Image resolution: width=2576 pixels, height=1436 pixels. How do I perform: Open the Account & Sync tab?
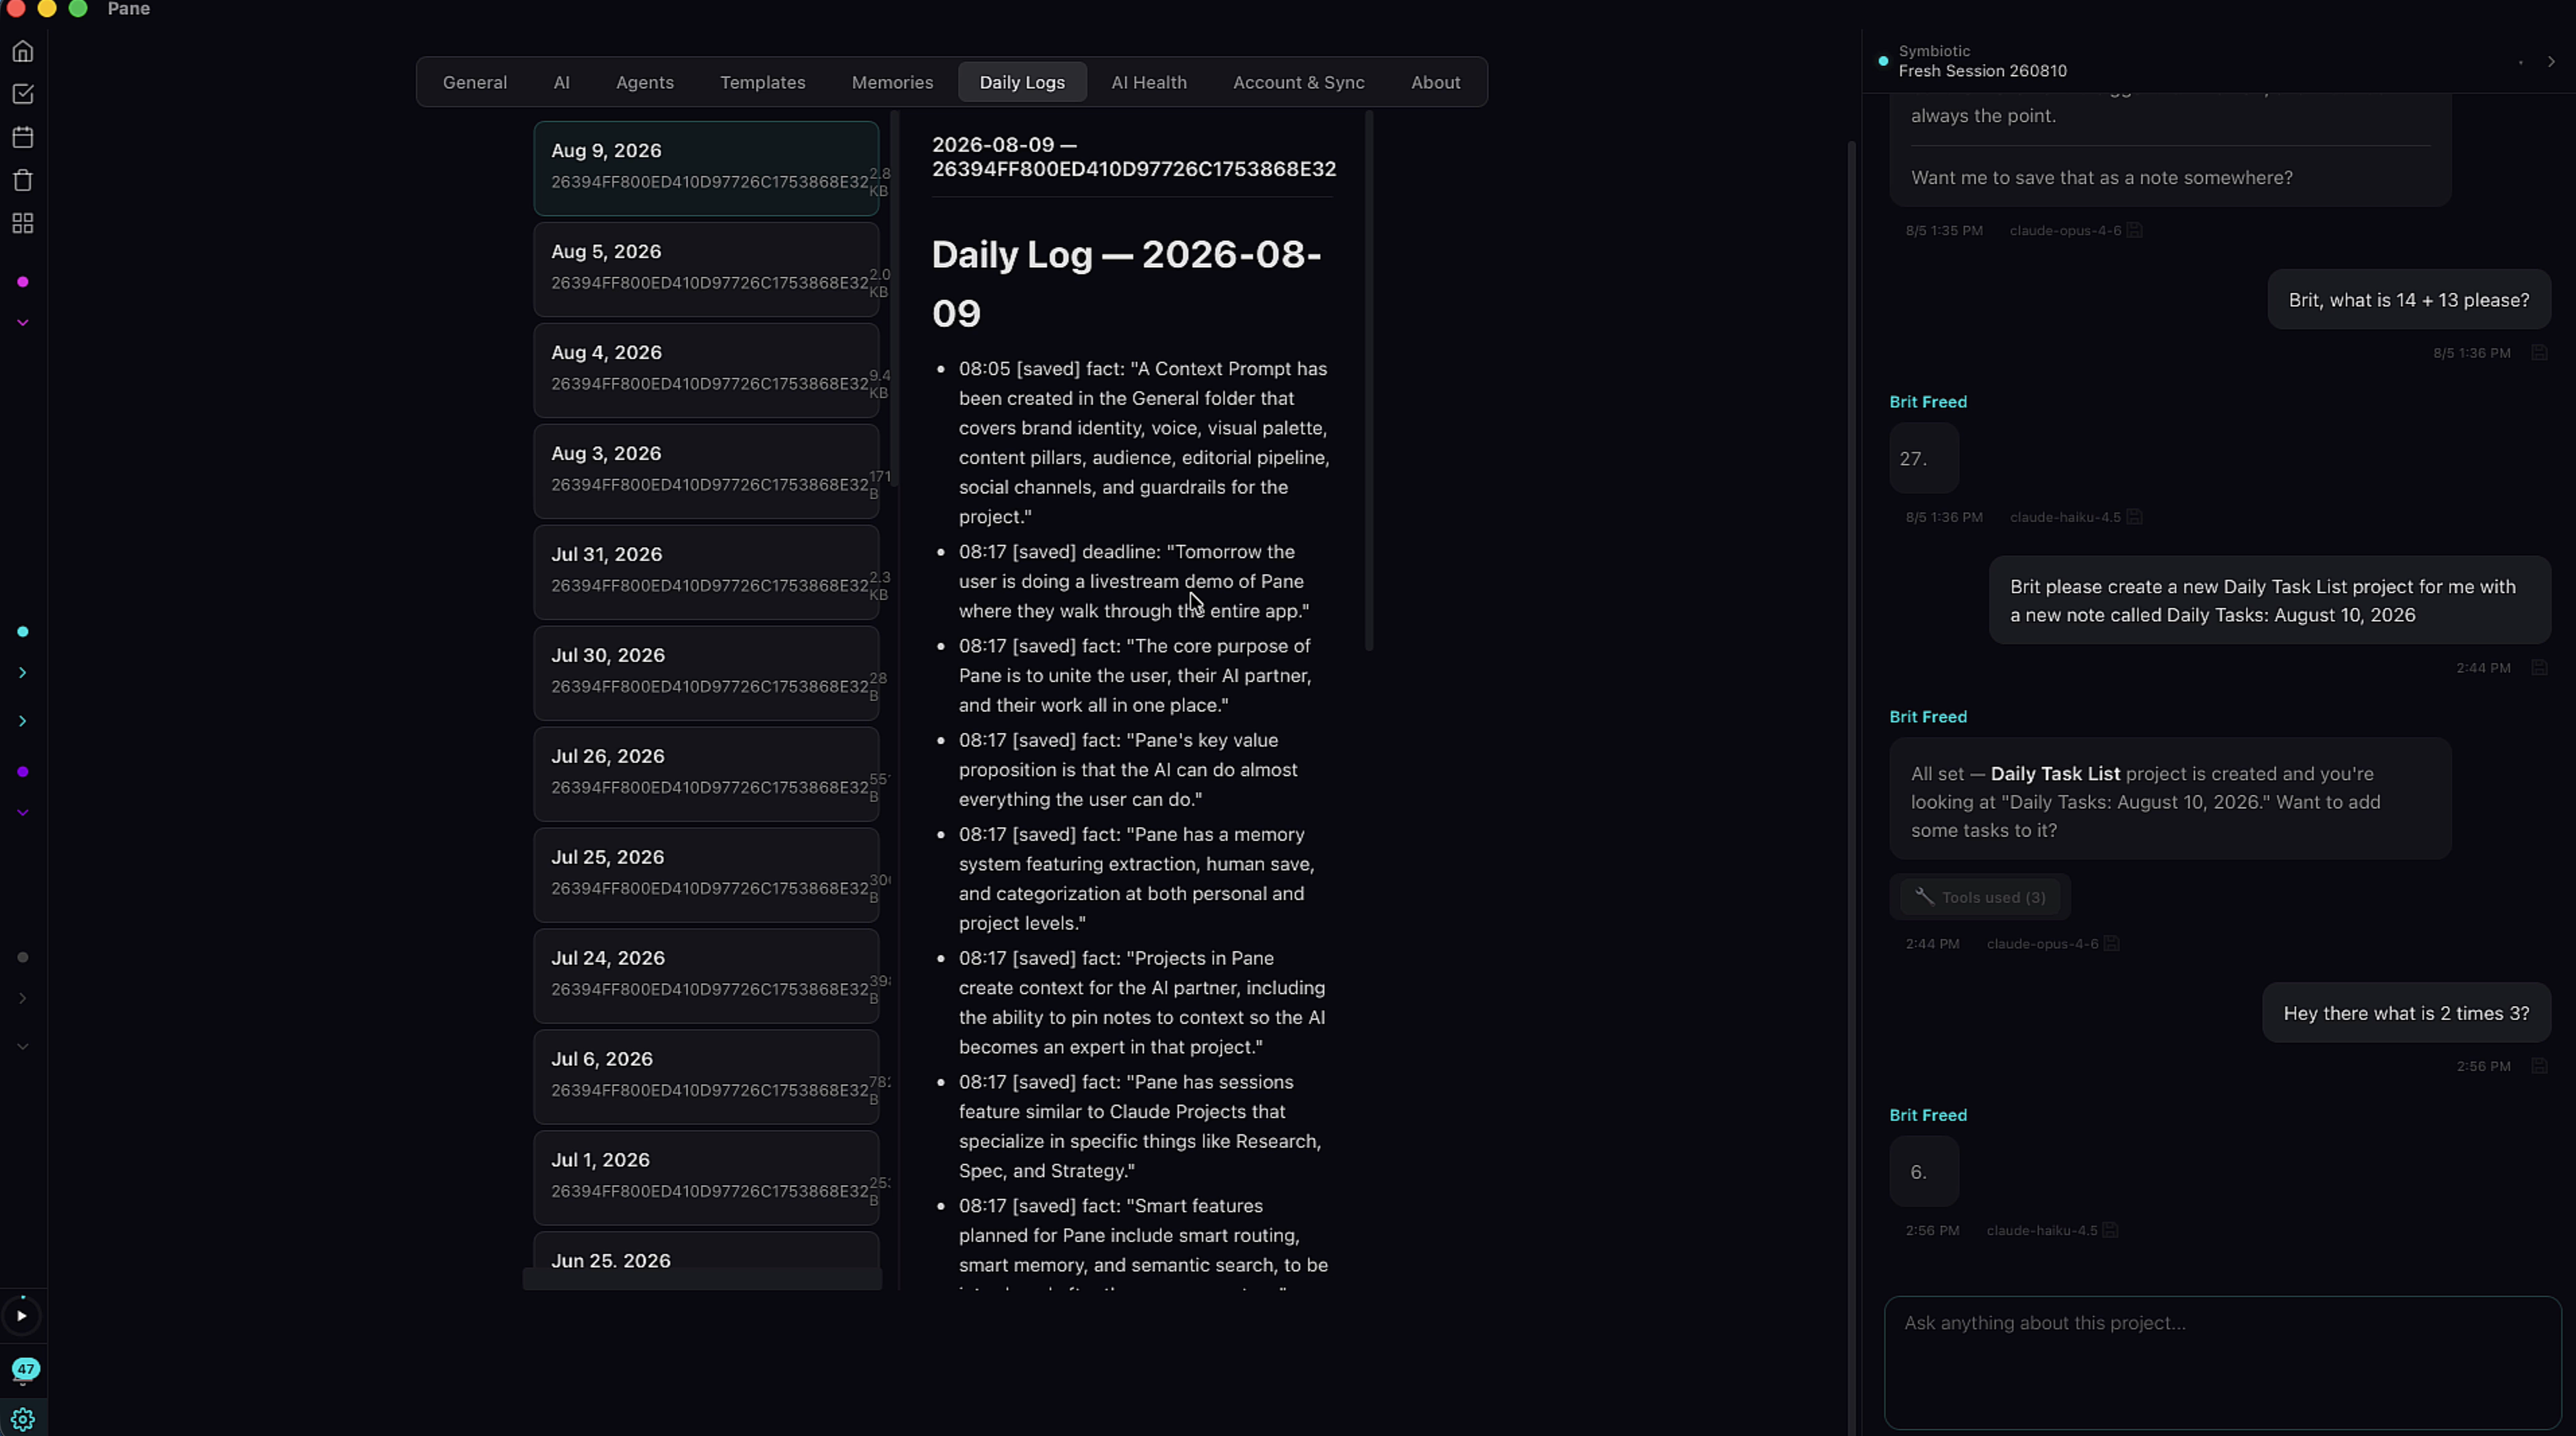1298,82
